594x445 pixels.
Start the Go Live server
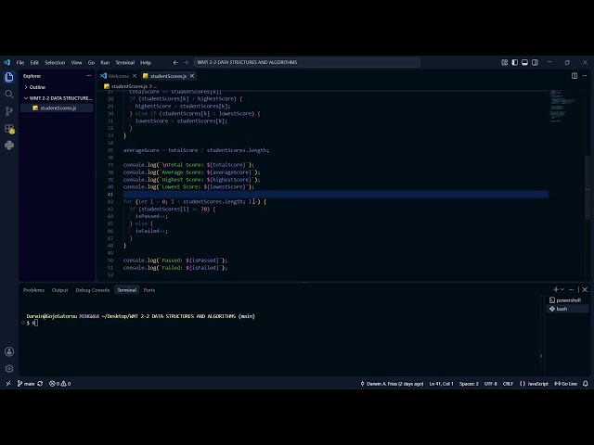coord(565,384)
